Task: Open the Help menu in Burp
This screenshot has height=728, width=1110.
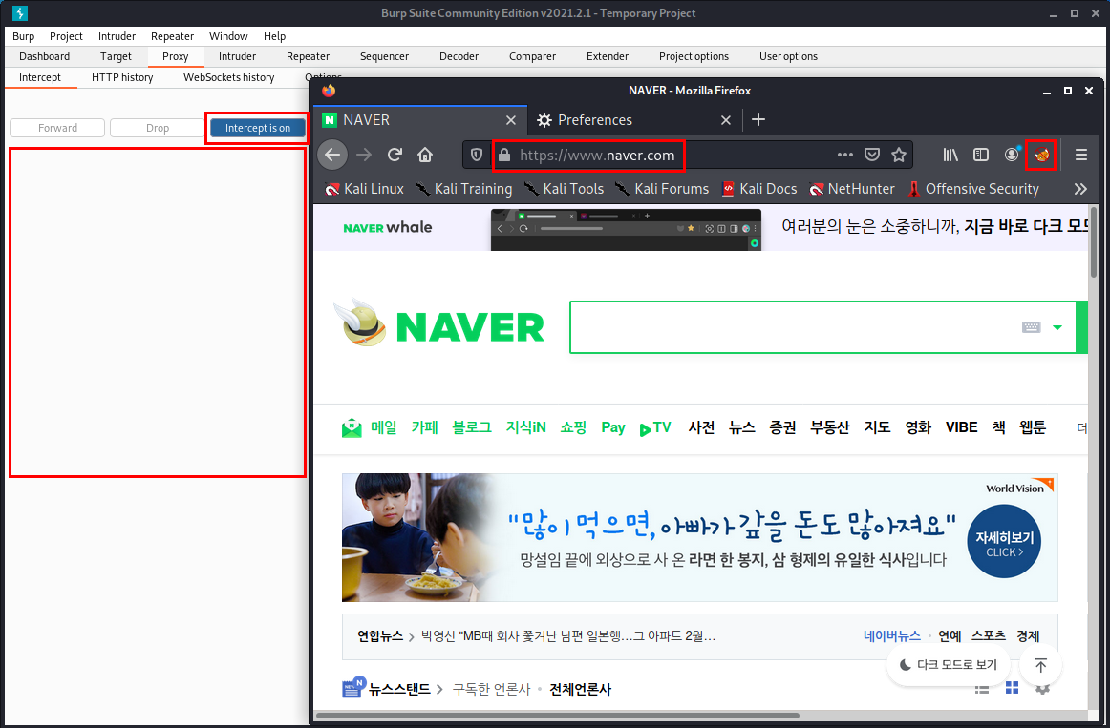Action: coord(275,36)
